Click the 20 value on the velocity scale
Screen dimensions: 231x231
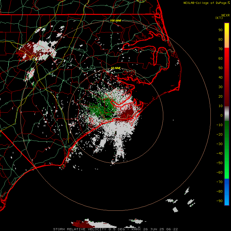coord(220,97)
